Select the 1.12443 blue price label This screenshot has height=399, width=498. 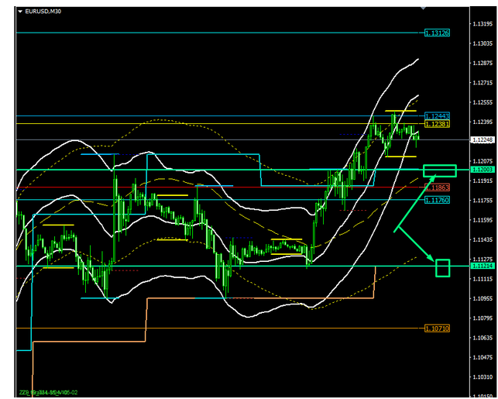pyautogui.click(x=438, y=116)
